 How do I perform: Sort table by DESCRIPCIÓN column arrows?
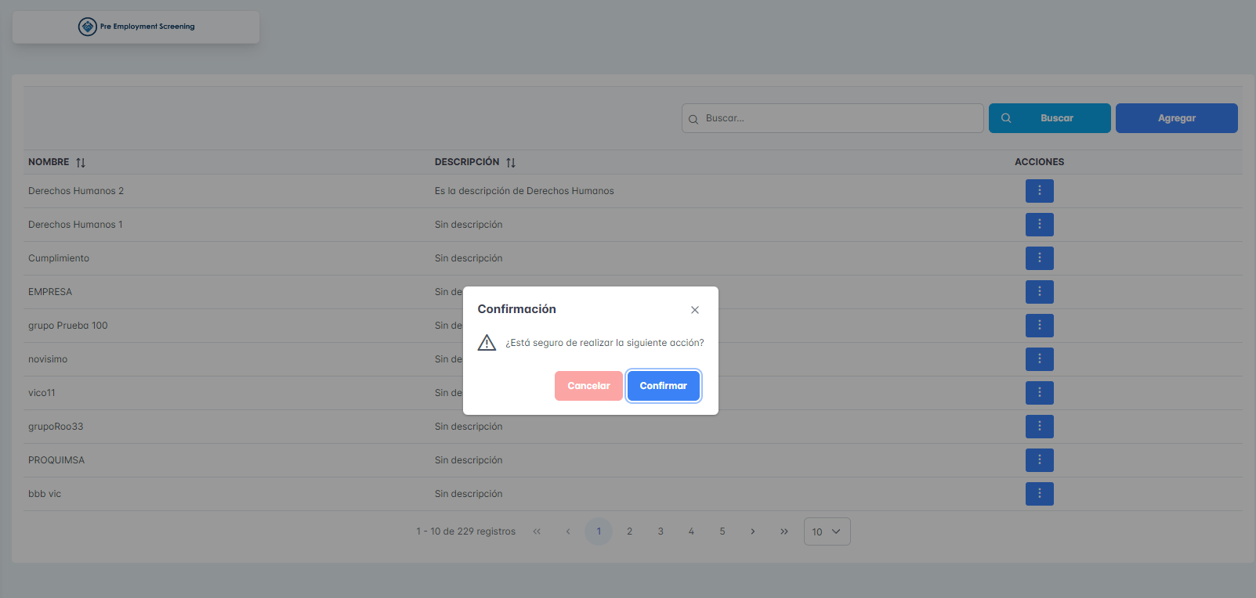(511, 163)
